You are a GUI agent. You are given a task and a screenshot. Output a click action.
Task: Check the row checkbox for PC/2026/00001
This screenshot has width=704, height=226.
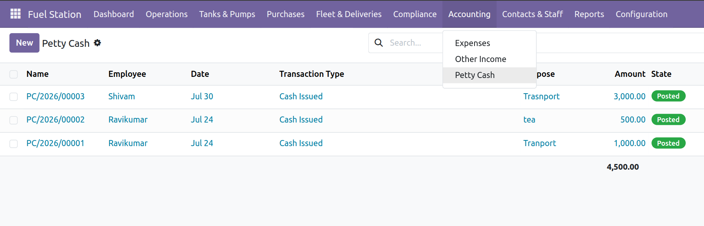coord(14,144)
